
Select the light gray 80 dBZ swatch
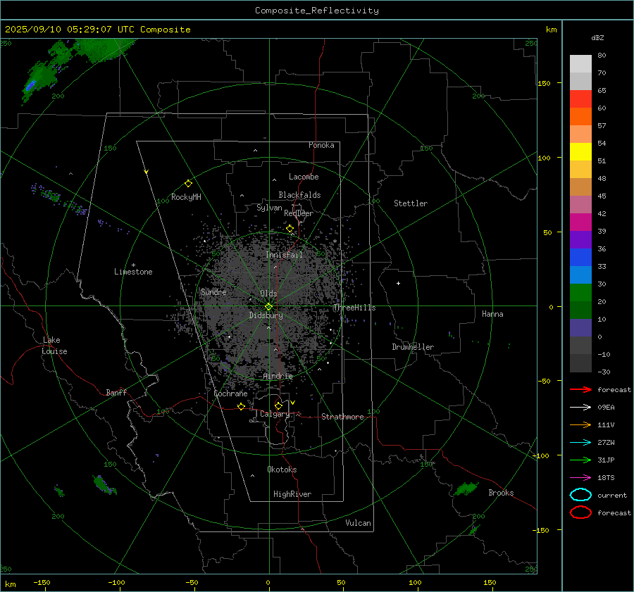click(x=580, y=63)
